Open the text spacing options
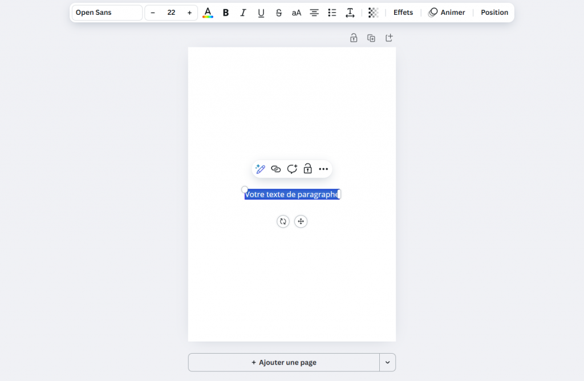The height and width of the screenshot is (381, 584). (350, 13)
